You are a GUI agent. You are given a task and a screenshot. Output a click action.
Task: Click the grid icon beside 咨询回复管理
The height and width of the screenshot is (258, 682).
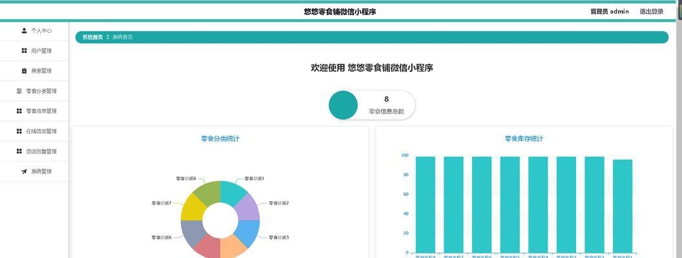click(x=19, y=151)
